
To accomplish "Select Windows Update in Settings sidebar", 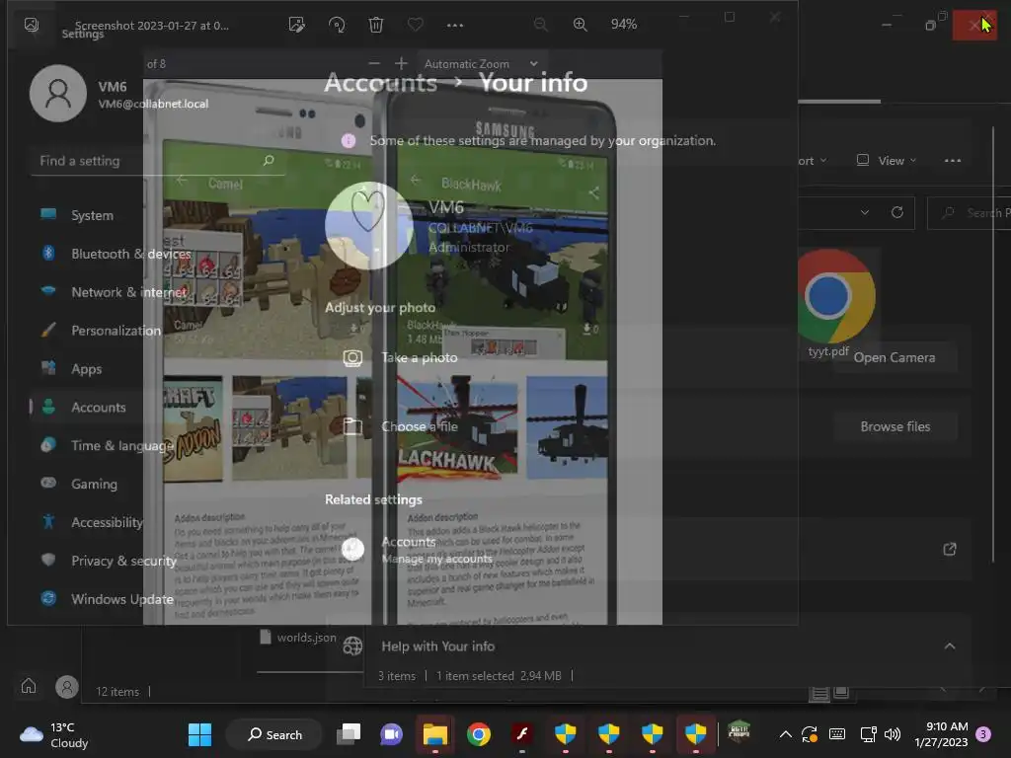I will pos(121,599).
